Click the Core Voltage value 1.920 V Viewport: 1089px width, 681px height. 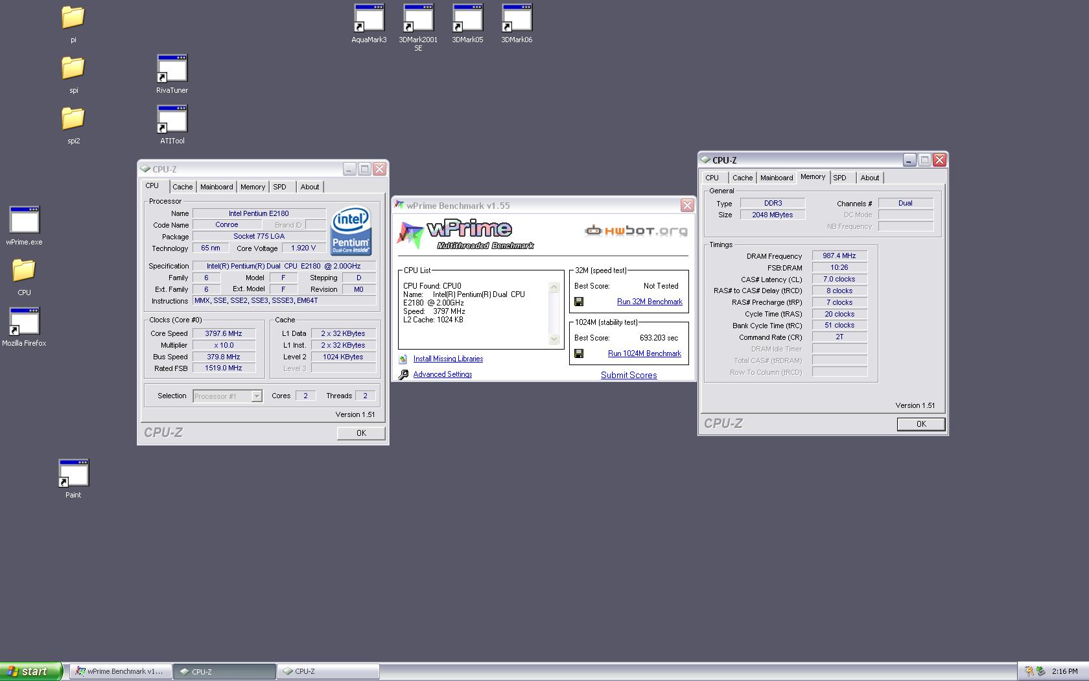pos(303,248)
